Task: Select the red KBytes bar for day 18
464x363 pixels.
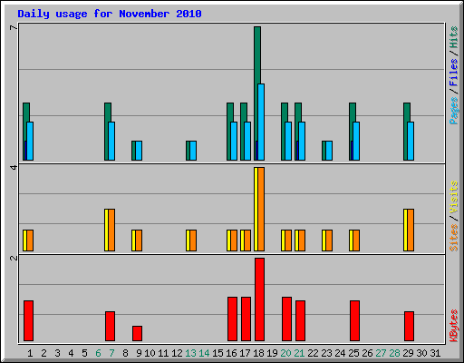Action: [x=259, y=299]
